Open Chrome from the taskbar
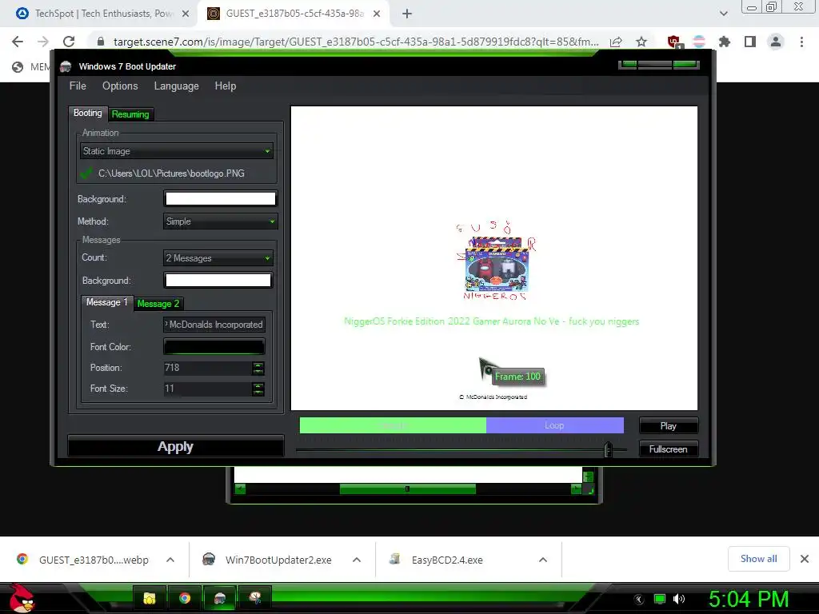Viewport: 819px width, 614px height. [x=185, y=598]
